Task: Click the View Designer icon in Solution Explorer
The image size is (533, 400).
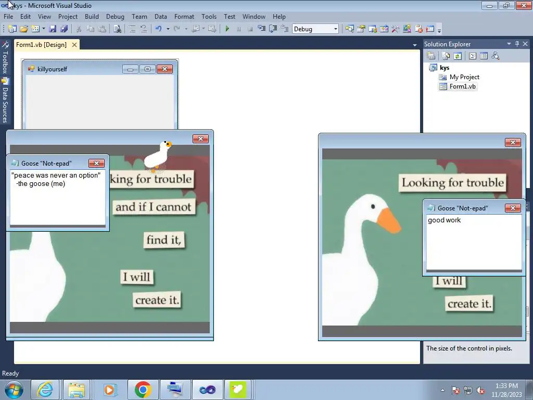Action: pos(484,56)
